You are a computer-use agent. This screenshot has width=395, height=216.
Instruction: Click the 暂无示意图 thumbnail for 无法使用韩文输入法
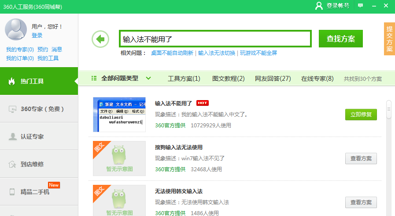click(119, 201)
